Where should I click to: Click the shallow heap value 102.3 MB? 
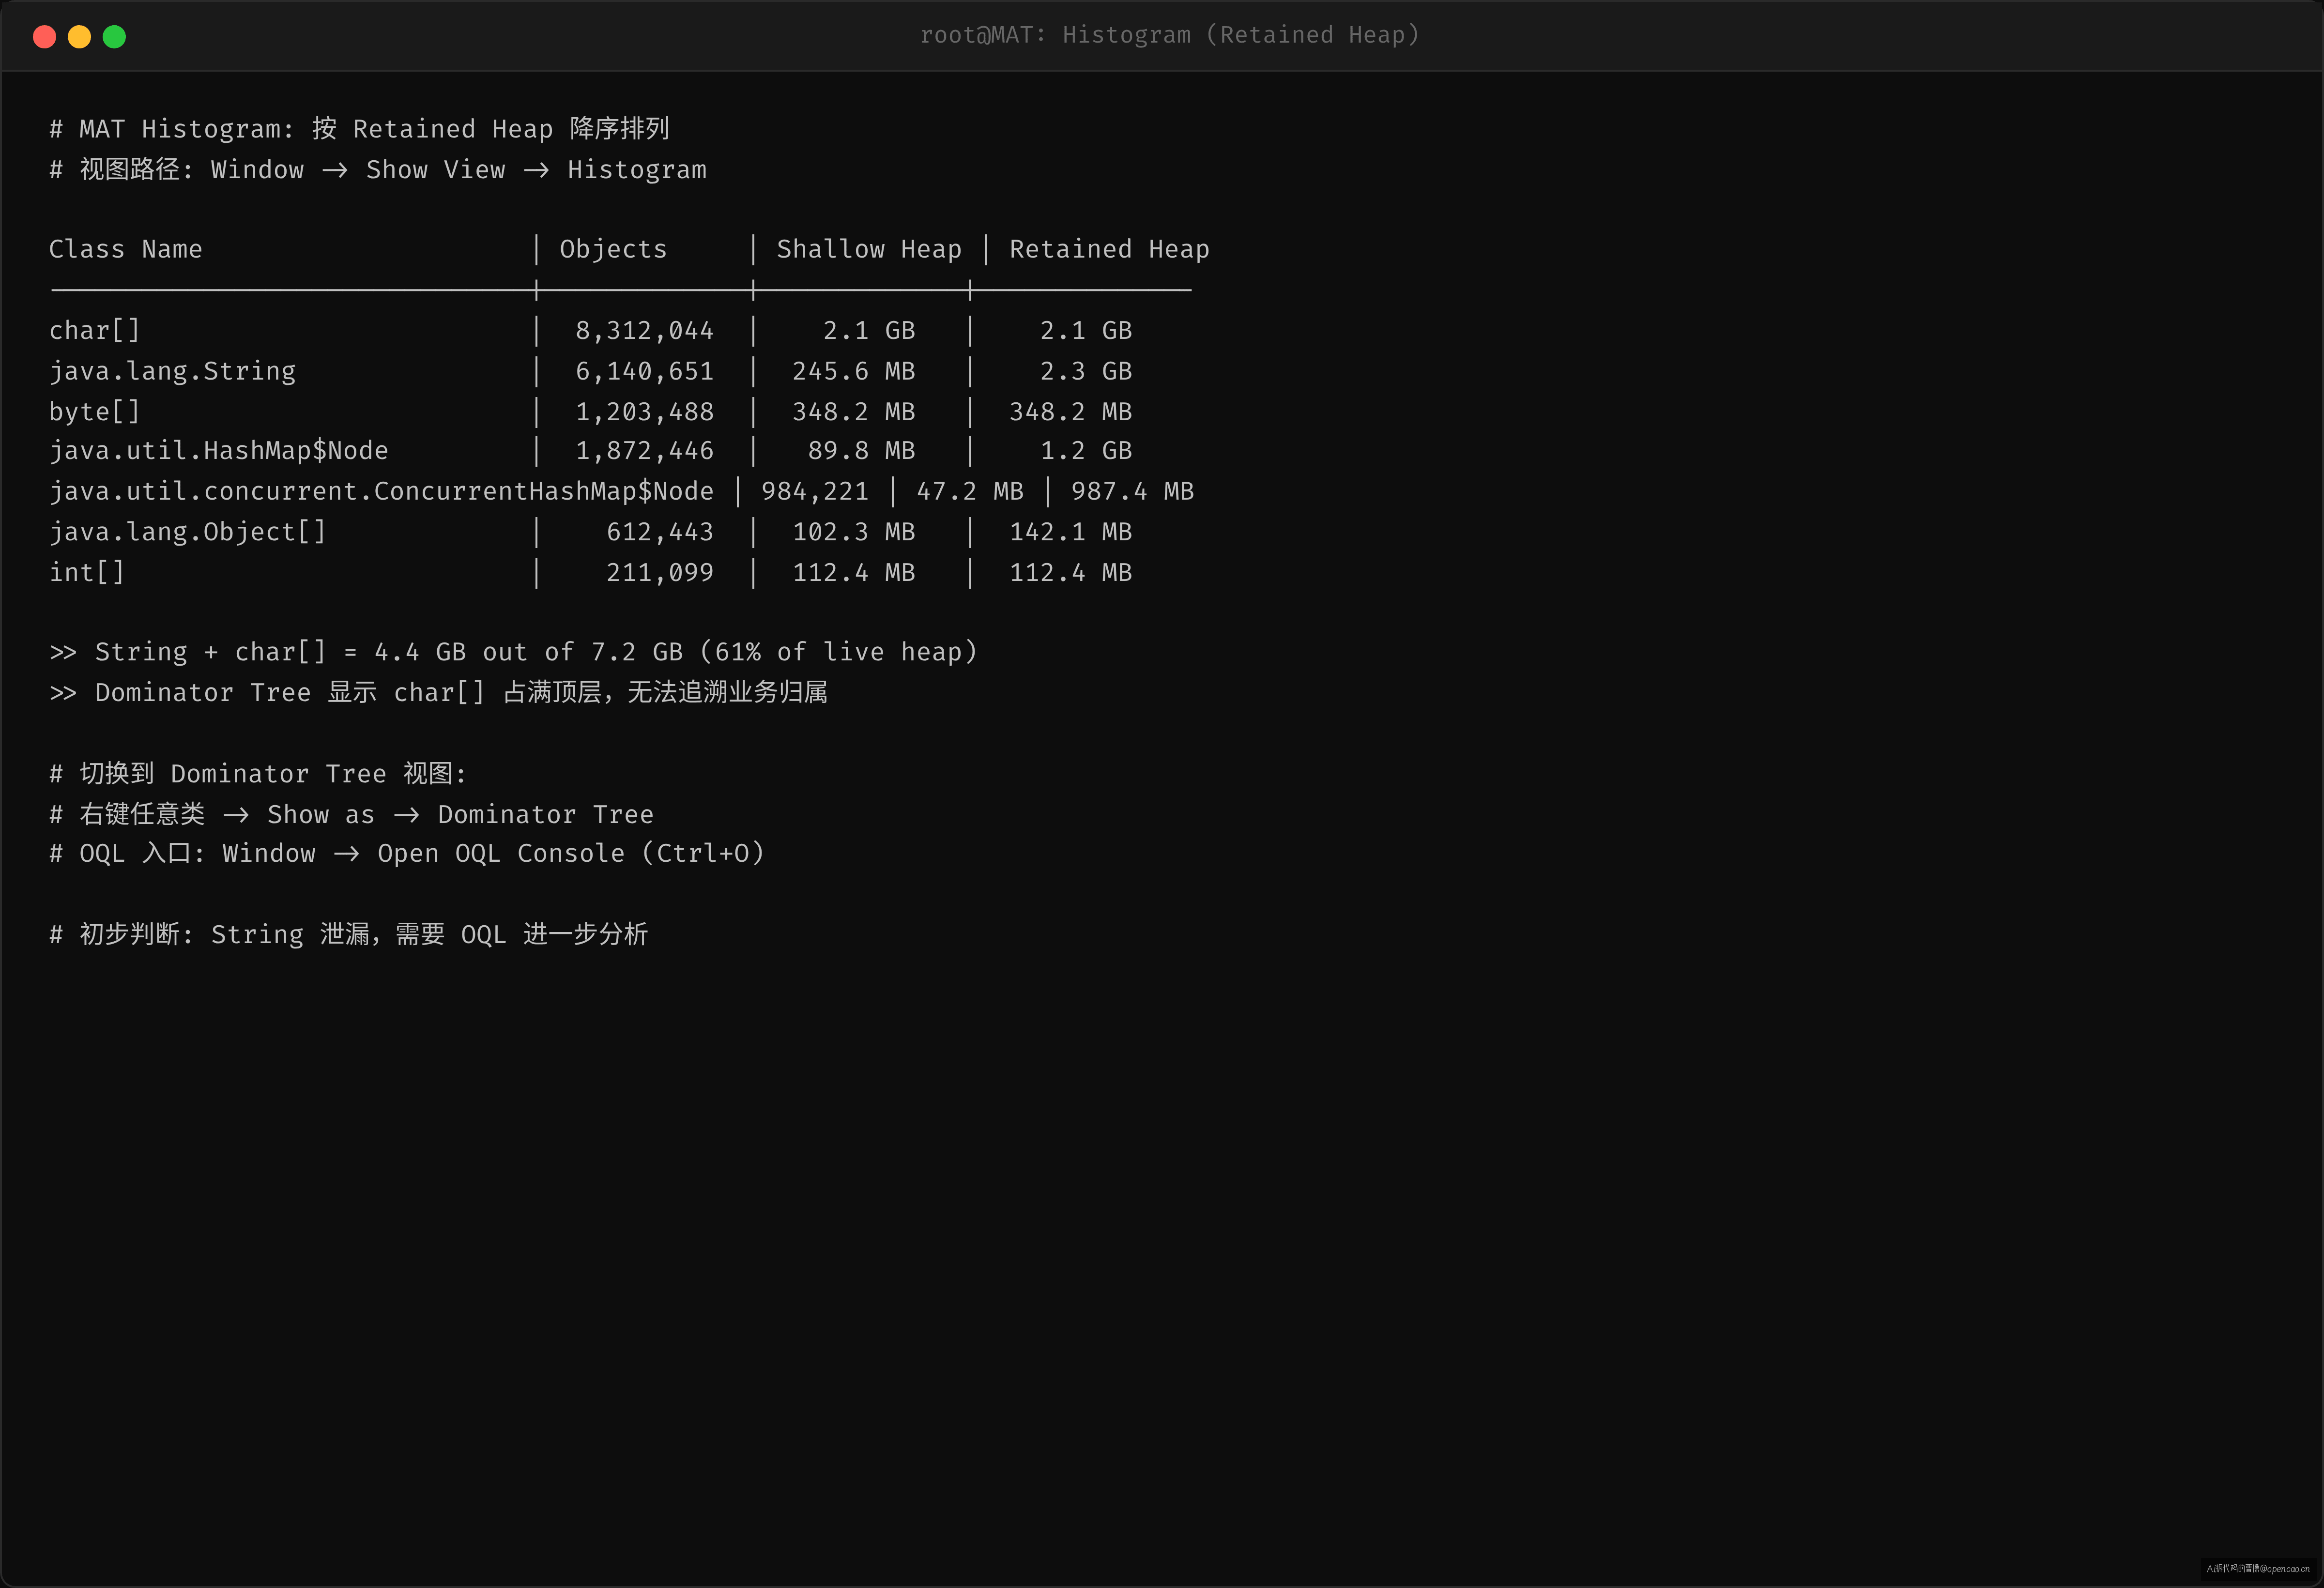click(x=853, y=531)
